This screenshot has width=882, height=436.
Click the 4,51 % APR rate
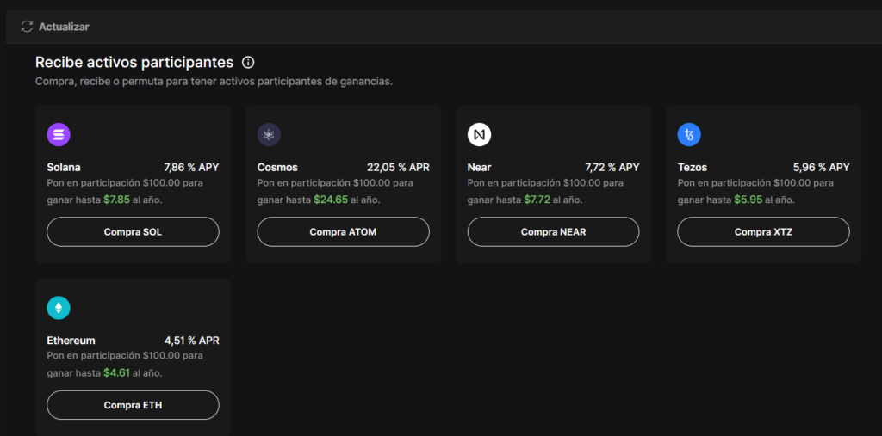pyautogui.click(x=192, y=341)
